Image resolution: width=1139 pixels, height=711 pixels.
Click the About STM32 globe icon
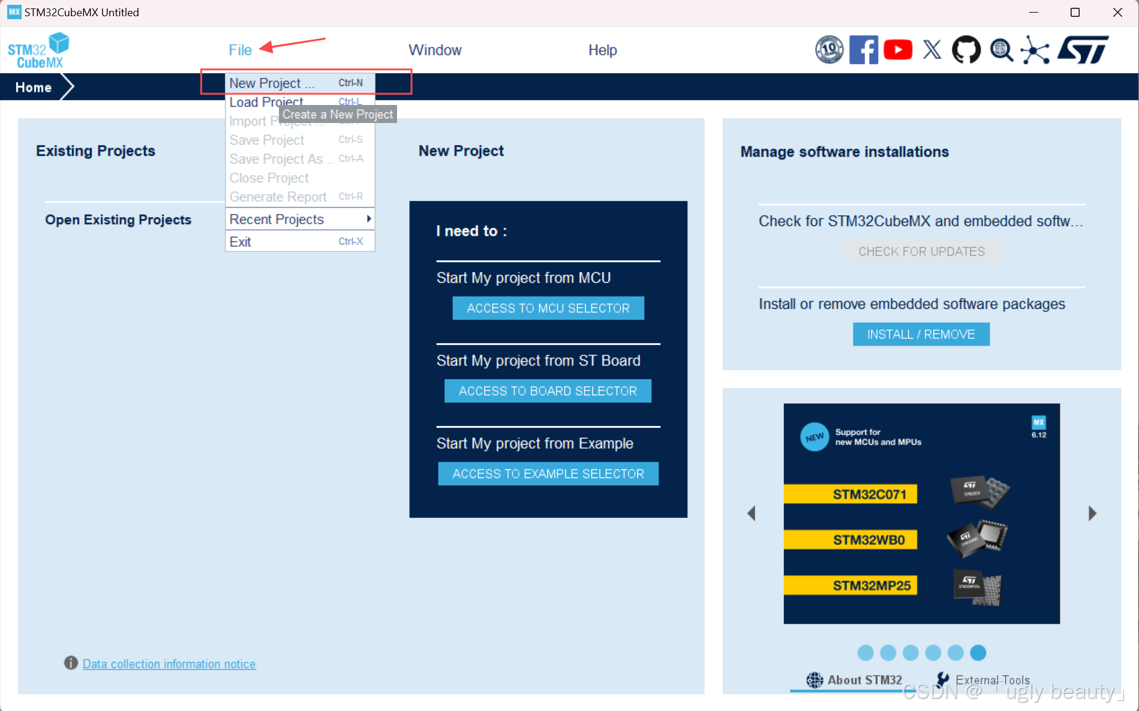[x=815, y=680]
